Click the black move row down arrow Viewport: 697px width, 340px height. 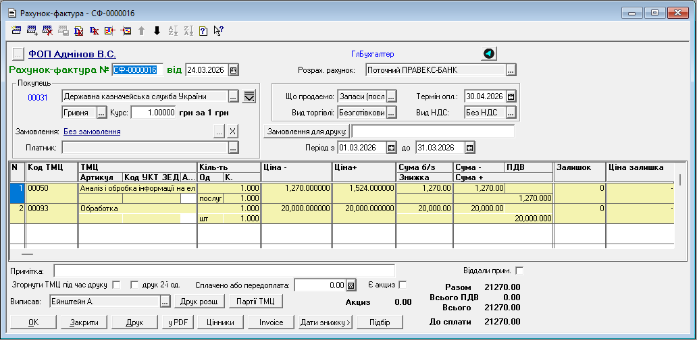pyautogui.click(x=157, y=30)
